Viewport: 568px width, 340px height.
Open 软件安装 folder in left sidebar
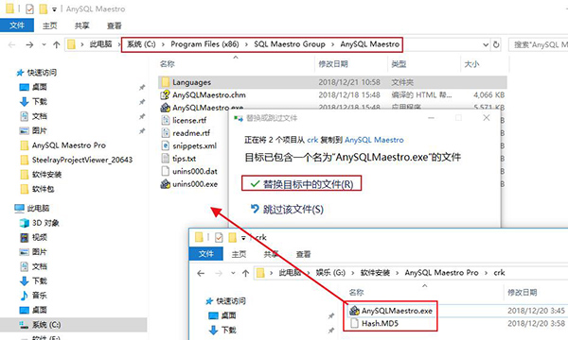41,175
